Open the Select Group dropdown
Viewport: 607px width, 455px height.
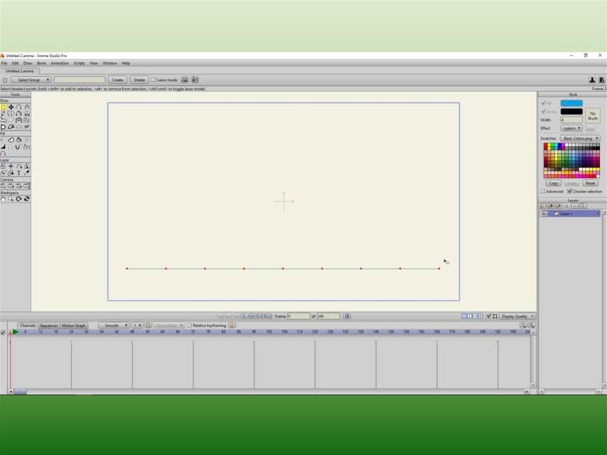31,80
